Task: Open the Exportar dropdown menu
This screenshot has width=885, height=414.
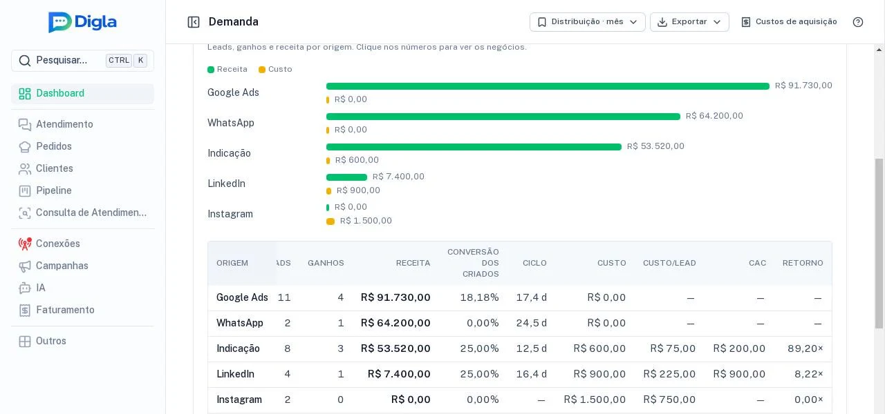Action: 689,22
